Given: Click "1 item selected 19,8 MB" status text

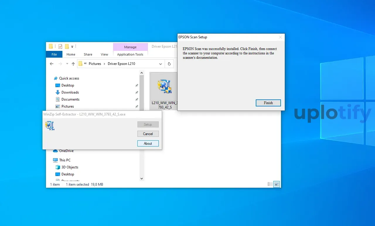Looking at the screenshot, I should [84, 184].
